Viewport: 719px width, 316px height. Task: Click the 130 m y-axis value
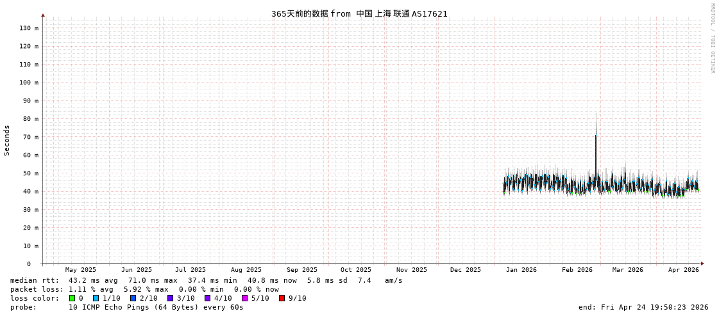tap(28, 28)
